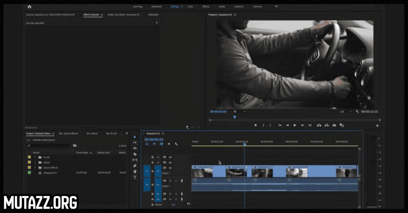Open the Bin: Music panel tab

pos(92,133)
